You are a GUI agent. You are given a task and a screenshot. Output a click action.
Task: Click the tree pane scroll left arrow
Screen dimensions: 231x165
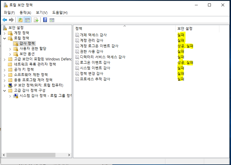[4, 155]
